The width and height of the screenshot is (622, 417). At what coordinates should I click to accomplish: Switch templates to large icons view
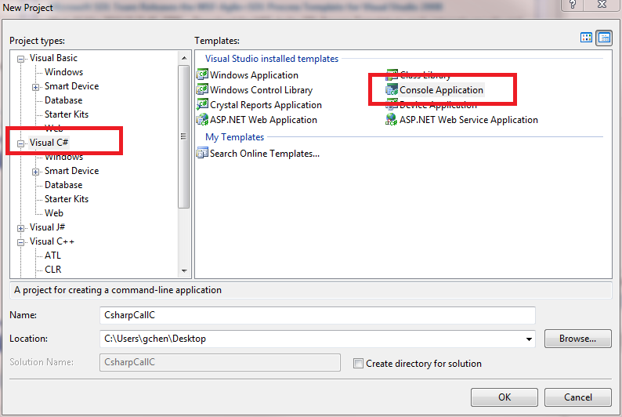coord(586,38)
